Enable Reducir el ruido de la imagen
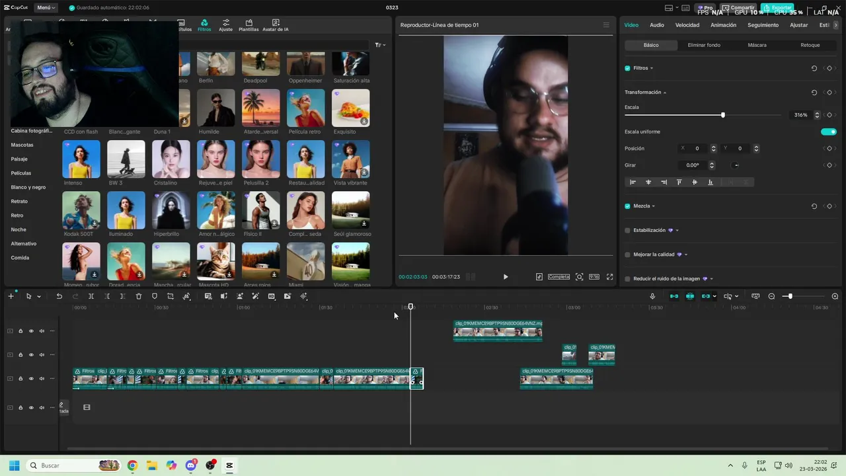Screen dimensions: 846x476 (x=627, y=279)
